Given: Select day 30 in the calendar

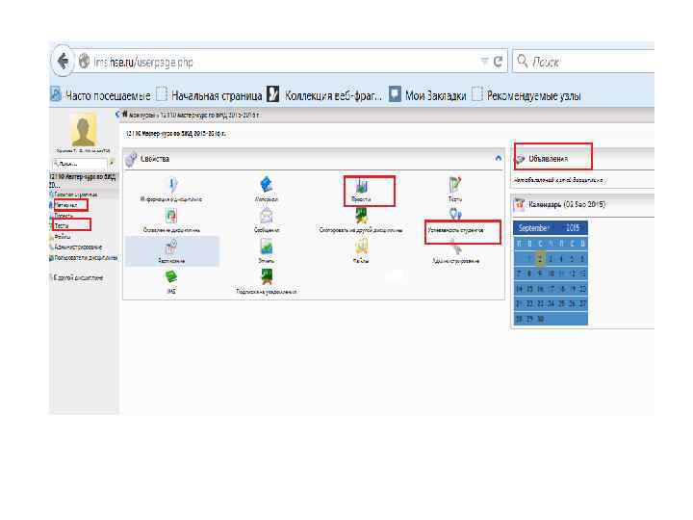Looking at the screenshot, I should (540, 319).
